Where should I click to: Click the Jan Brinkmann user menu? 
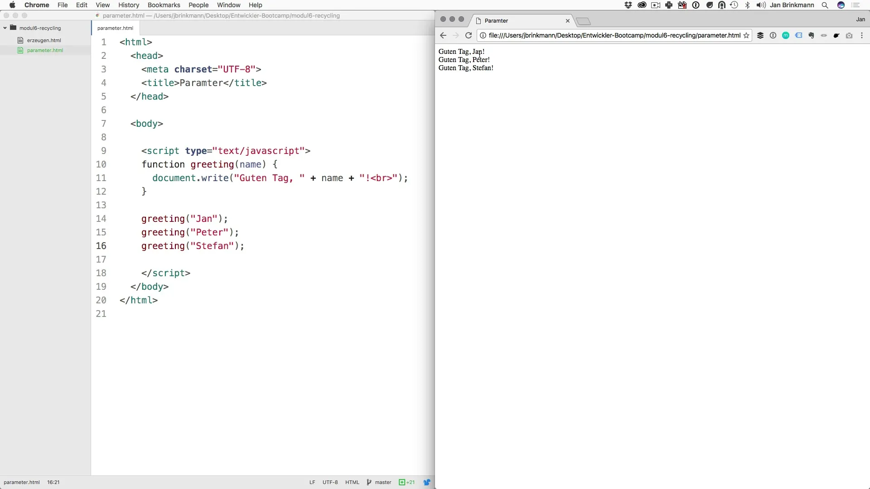pyautogui.click(x=792, y=5)
